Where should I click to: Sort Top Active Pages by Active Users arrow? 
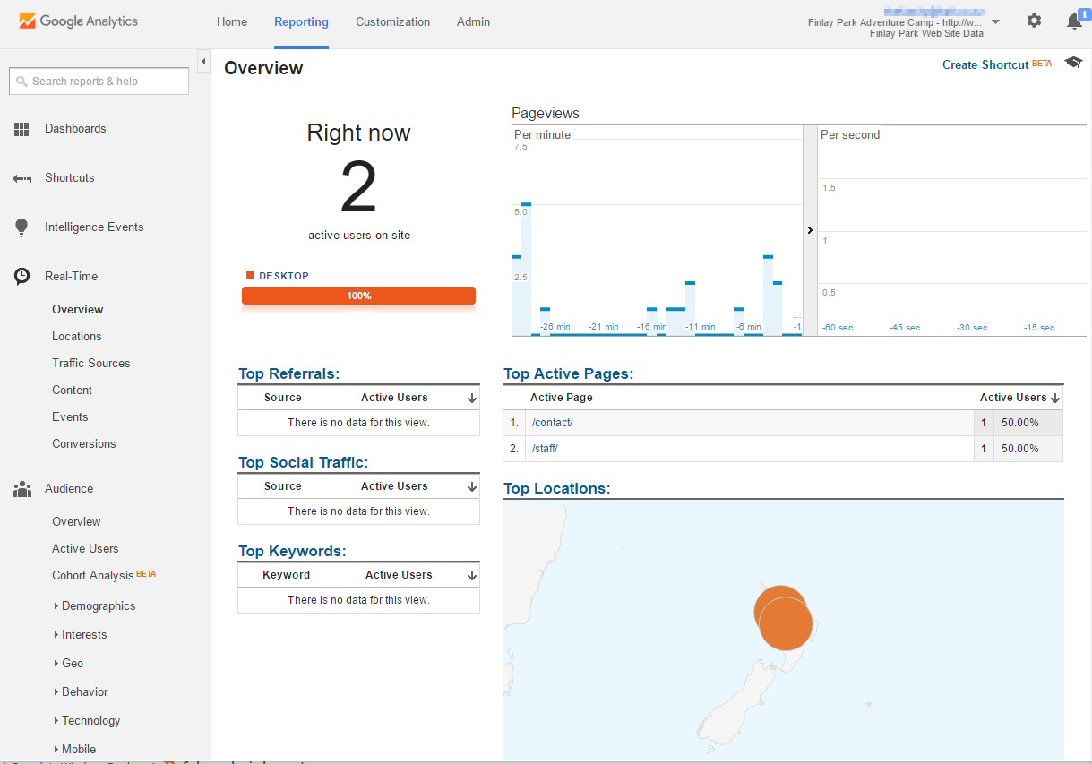[1054, 399]
